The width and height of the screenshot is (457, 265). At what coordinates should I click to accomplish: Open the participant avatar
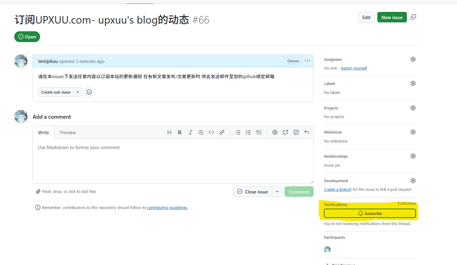pyautogui.click(x=327, y=249)
